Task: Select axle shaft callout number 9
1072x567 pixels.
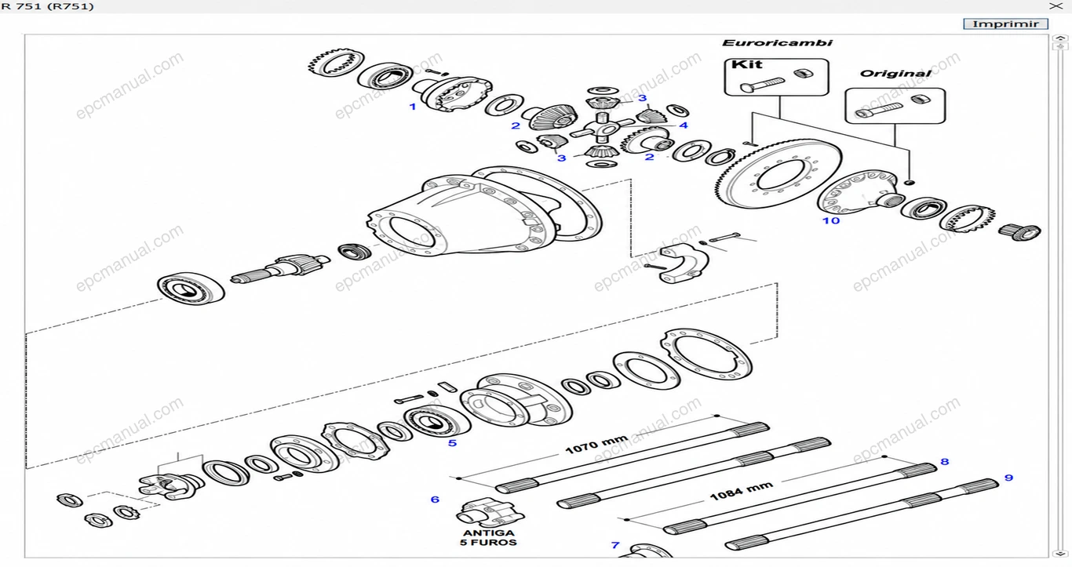Action: point(1008,478)
